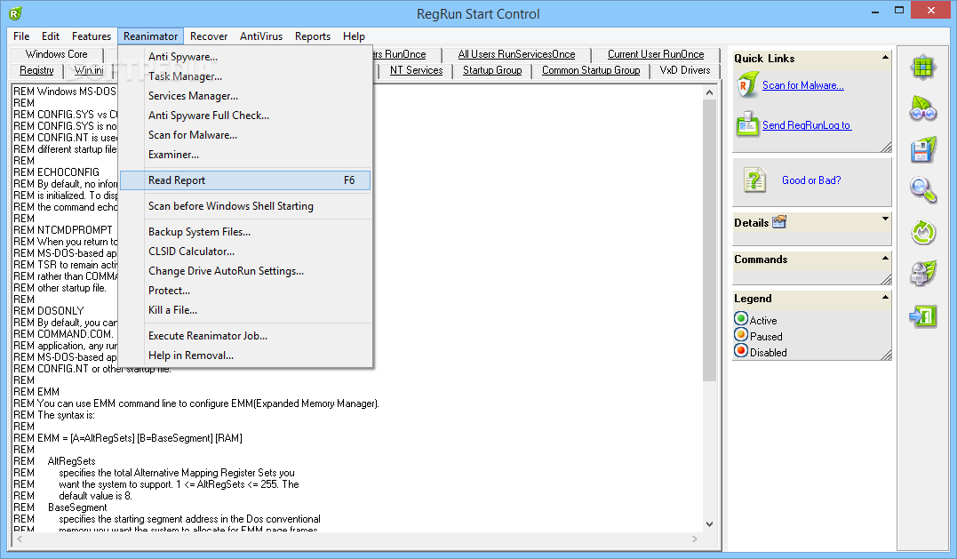Image resolution: width=957 pixels, height=559 pixels.
Task: Expand the Details panel arrow
Action: pyautogui.click(x=885, y=219)
